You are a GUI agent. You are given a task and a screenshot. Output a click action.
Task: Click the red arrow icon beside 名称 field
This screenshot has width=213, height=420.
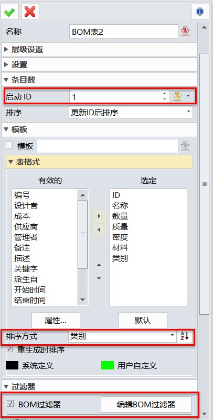[185, 32]
